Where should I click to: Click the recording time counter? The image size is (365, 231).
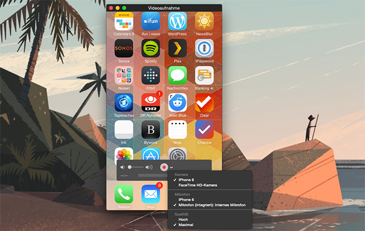(x=124, y=176)
